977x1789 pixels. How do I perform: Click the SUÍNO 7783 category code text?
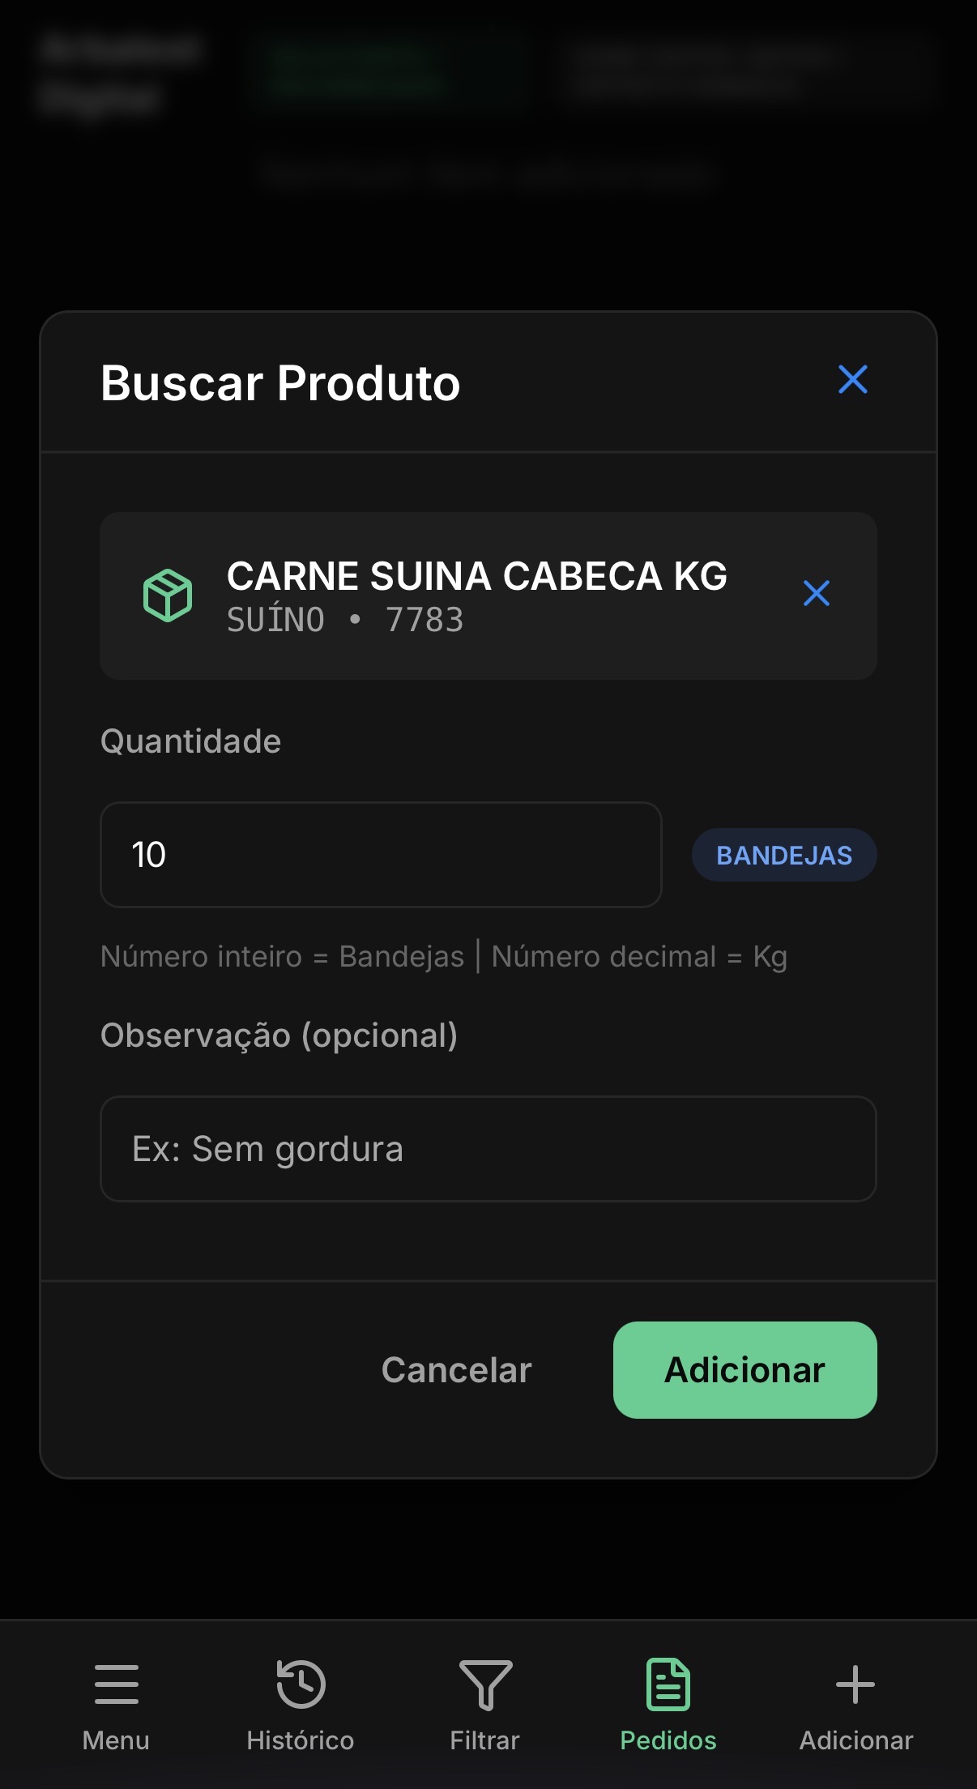pyautogui.click(x=345, y=621)
